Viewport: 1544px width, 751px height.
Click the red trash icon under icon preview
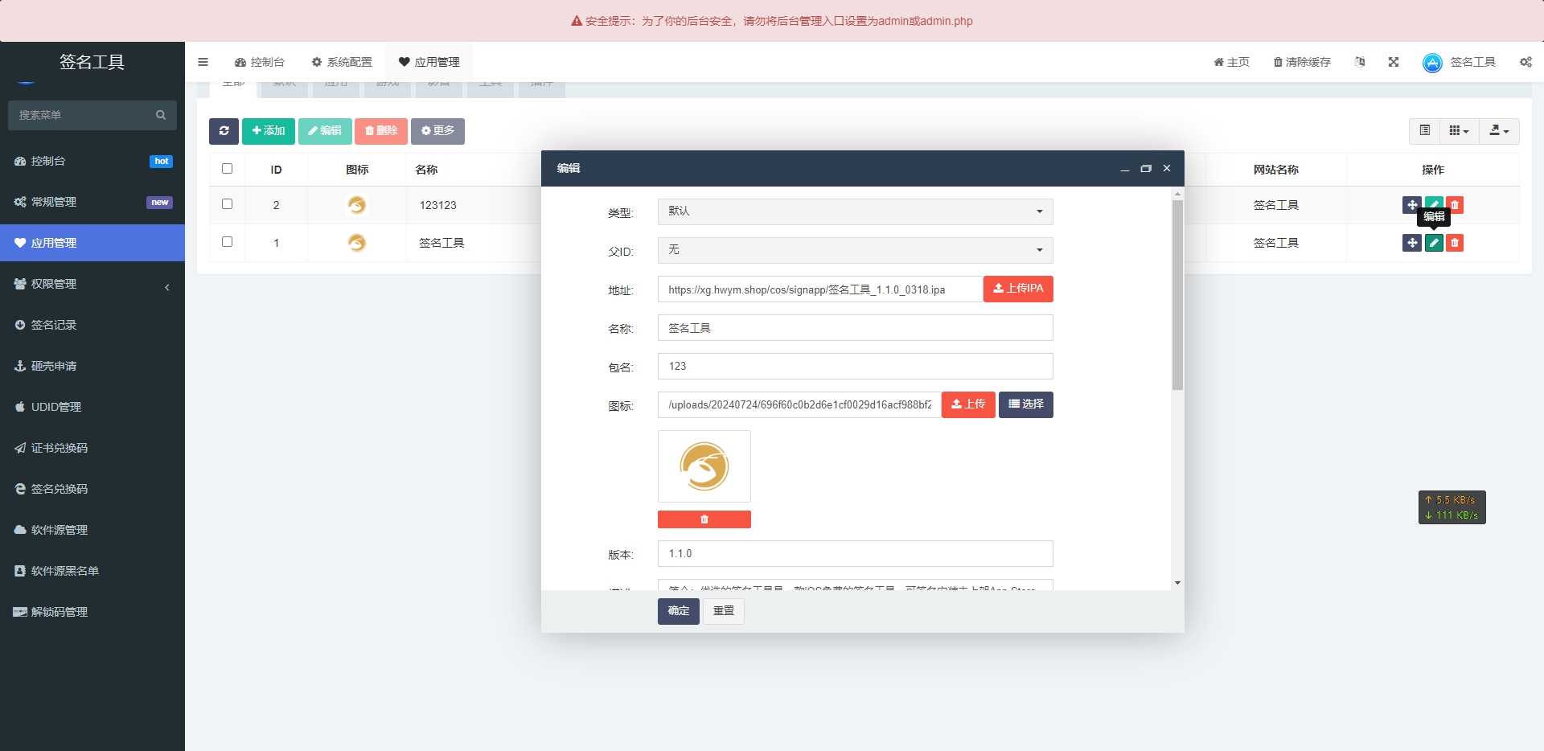tap(704, 519)
